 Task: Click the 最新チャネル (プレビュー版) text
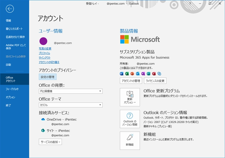click(157, 126)
